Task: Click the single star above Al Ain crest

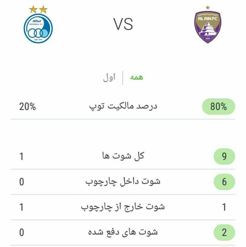Action: click(x=208, y=8)
